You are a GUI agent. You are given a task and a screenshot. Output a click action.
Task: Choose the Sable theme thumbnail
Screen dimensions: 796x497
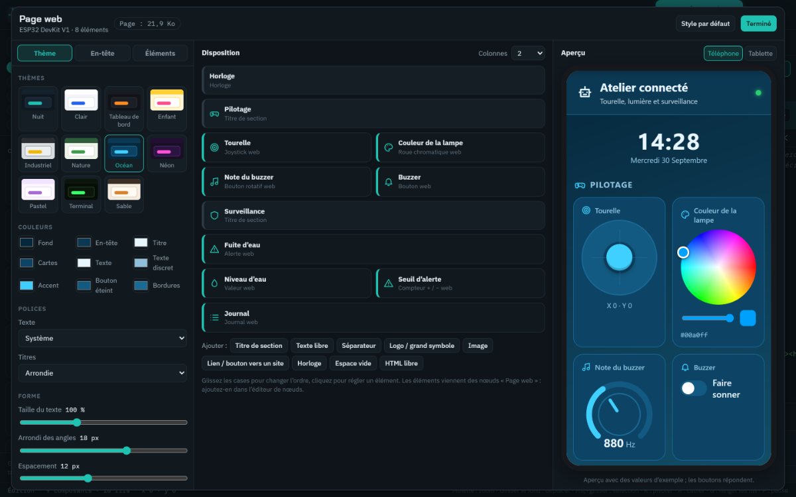[124, 194]
